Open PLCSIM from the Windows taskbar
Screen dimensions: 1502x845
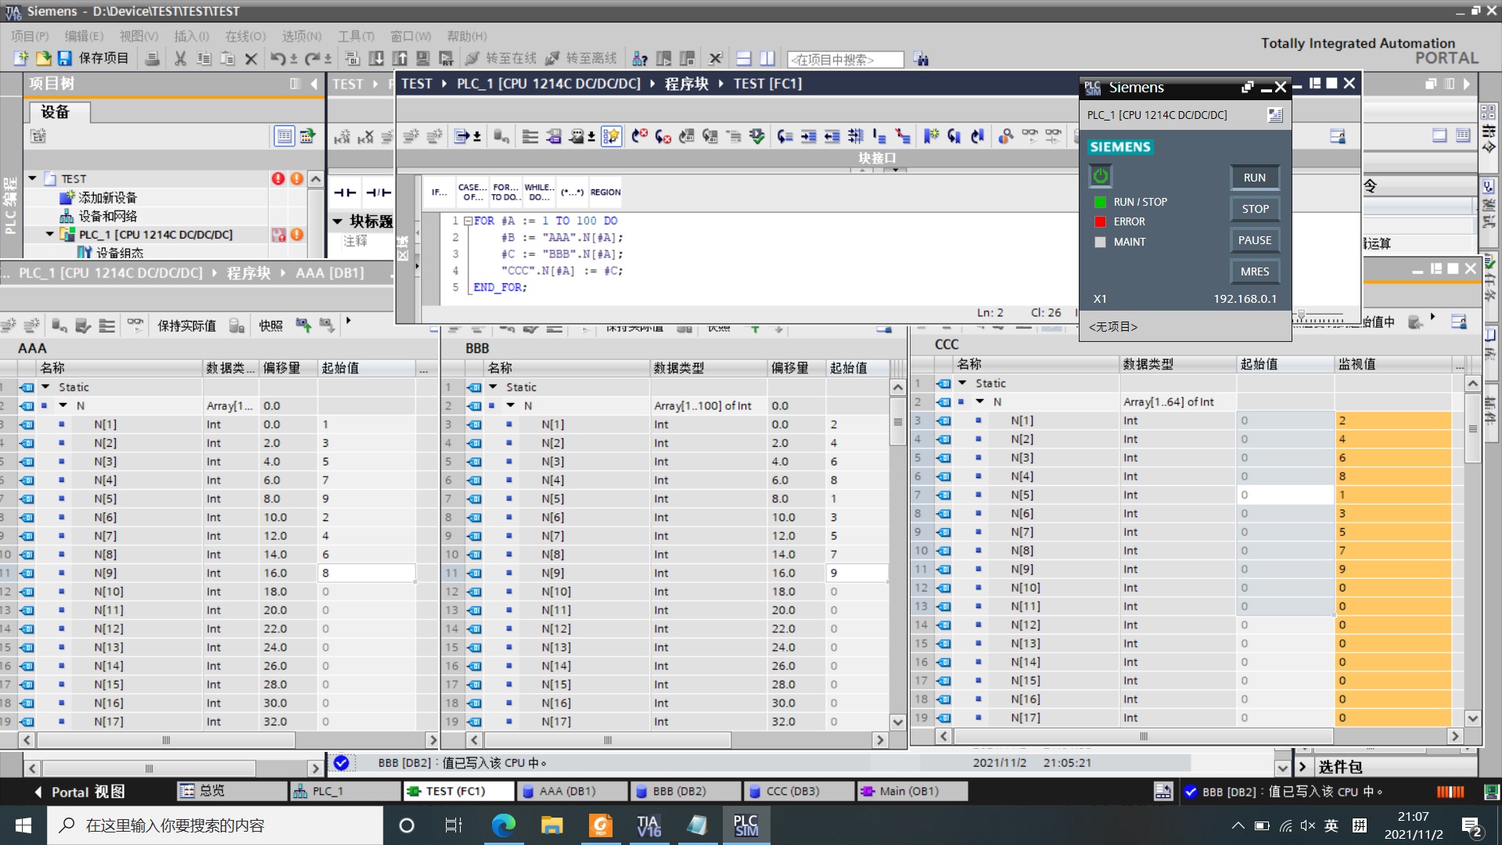pos(746,825)
